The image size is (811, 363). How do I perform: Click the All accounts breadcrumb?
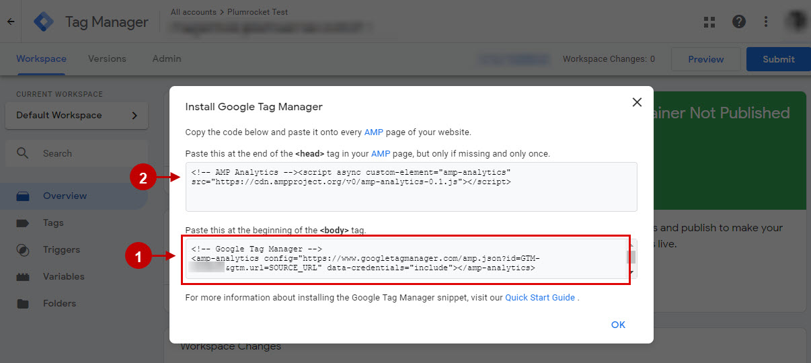click(x=193, y=12)
